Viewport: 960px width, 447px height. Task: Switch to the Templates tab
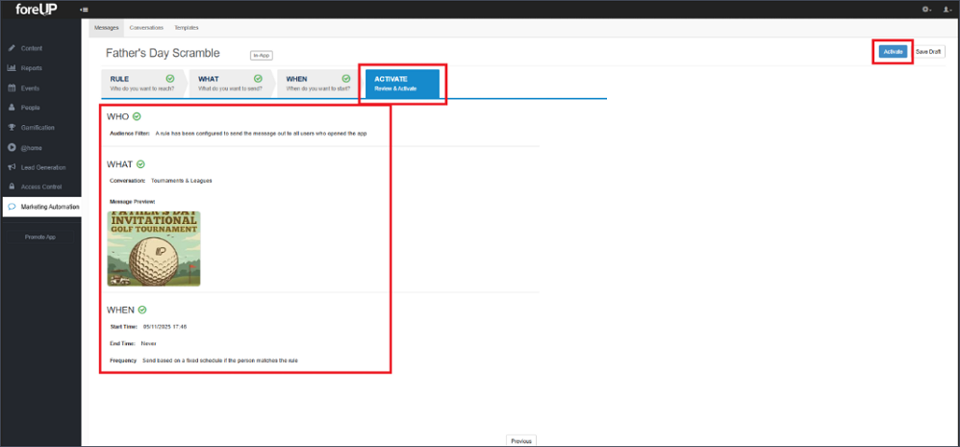click(186, 28)
